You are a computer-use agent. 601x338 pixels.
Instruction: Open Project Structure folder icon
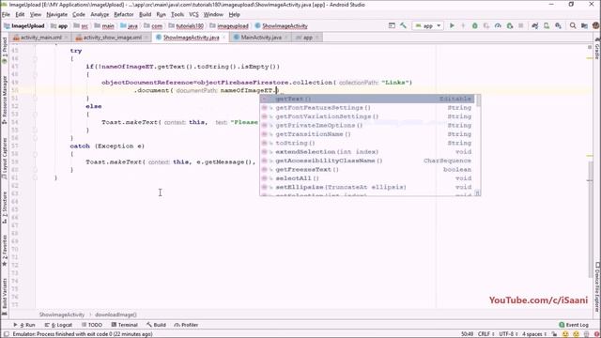tap(584, 25)
